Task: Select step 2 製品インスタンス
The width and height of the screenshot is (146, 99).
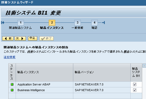Action: pyautogui.click(x=52, y=23)
